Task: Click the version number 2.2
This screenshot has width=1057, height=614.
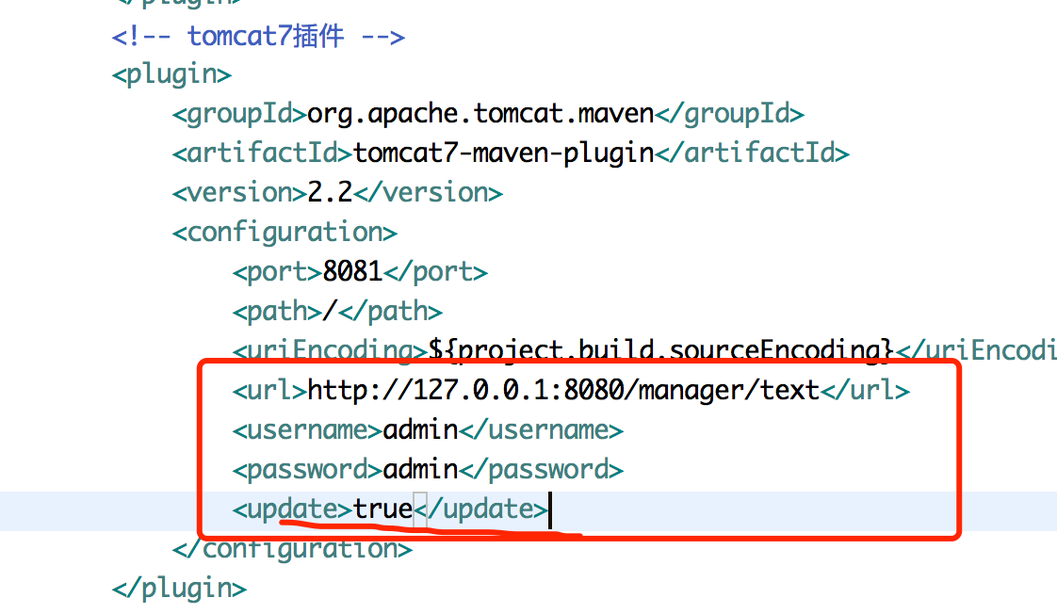Action: (330, 193)
